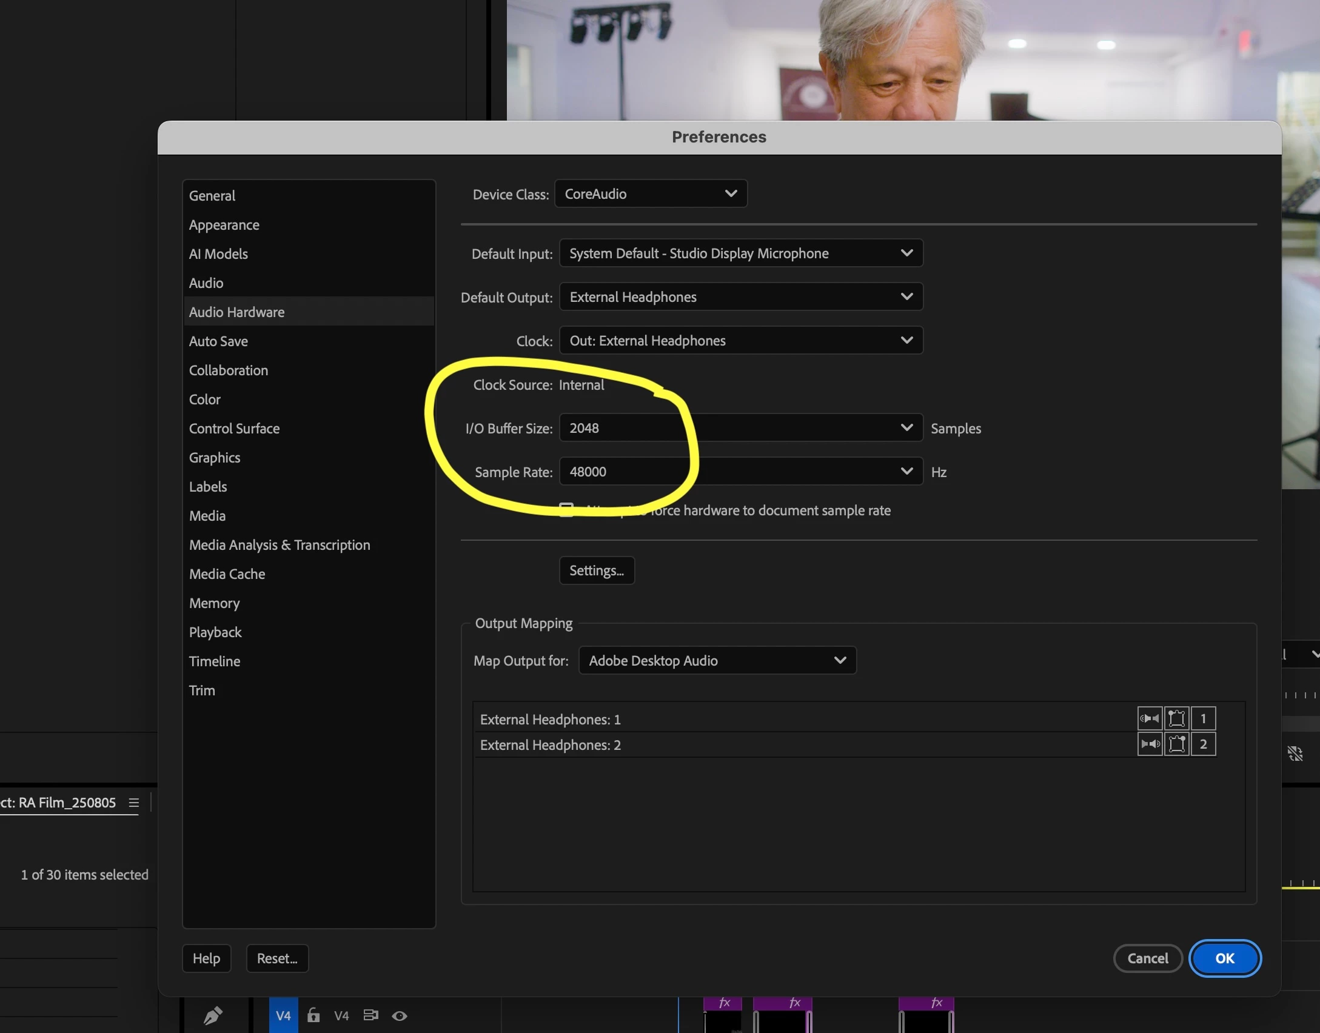Screen dimensions: 1320x1033
Task: Select External Headphones: 2 mapping row
Action: (x=550, y=745)
